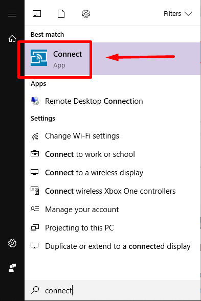Open Projecting to this PC
The image size is (201, 301).
(113, 228)
